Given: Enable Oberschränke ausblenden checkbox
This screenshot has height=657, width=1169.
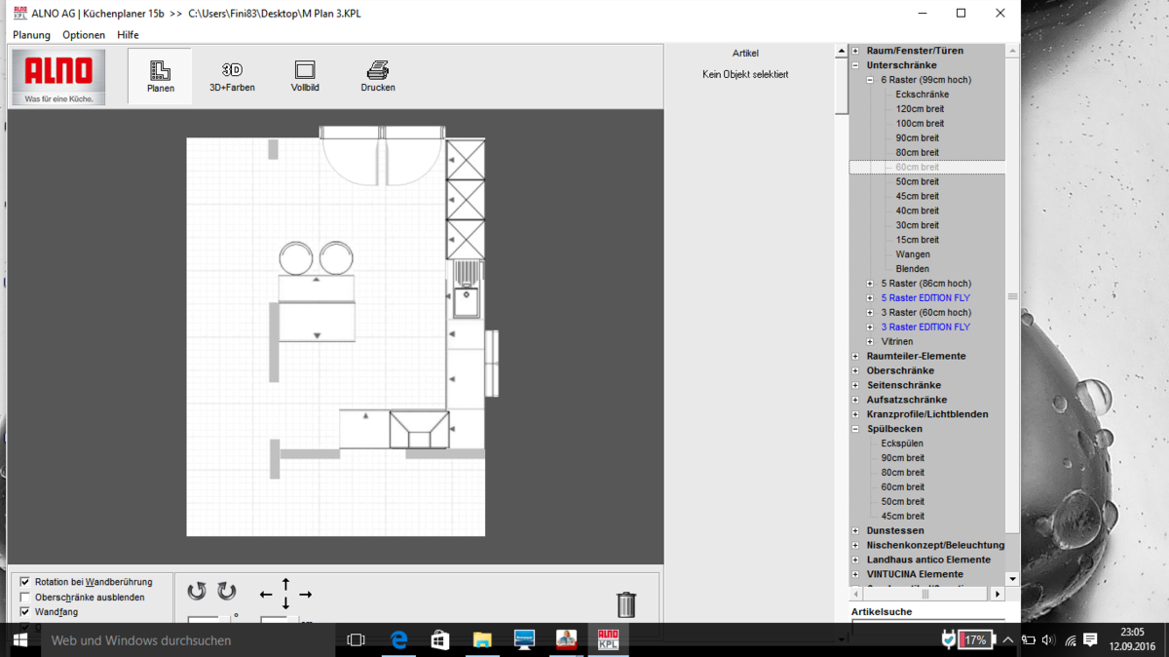Looking at the screenshot, I should 25,598.
